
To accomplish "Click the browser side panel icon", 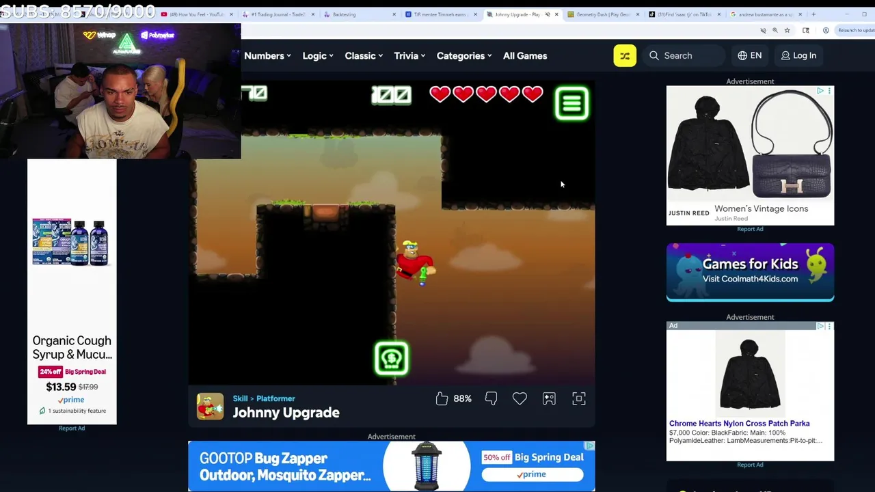I will point(806,30).
